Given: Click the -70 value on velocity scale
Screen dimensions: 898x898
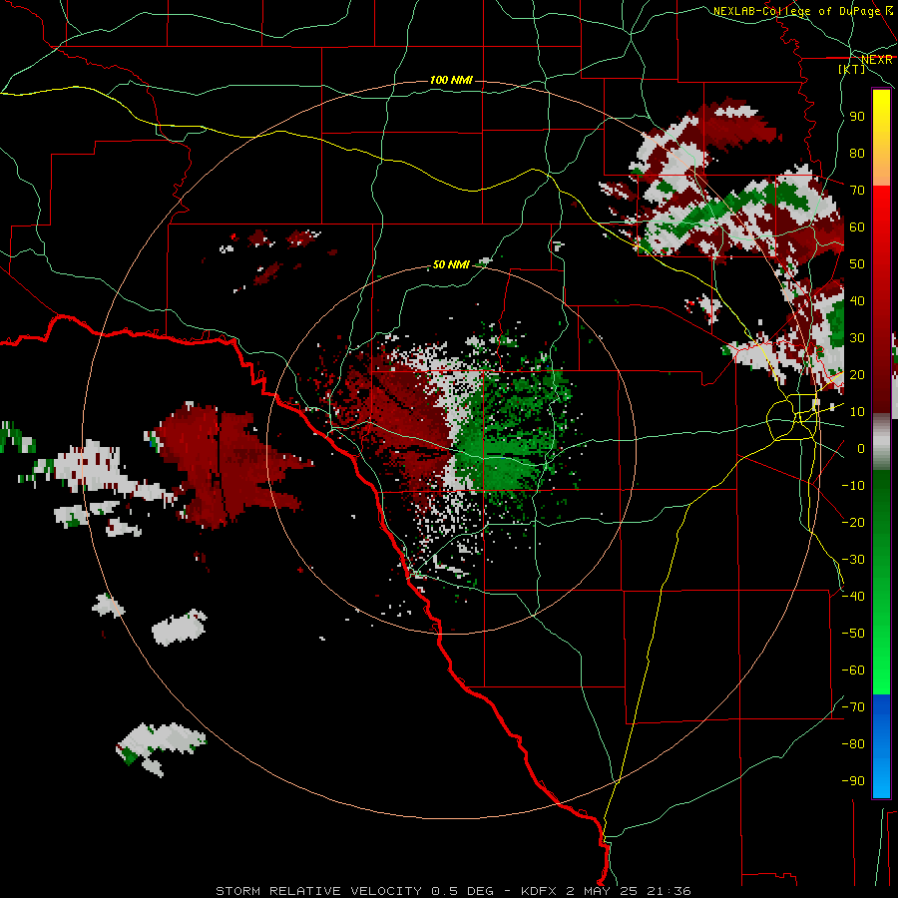Looking at the screenshot, I should 853,707.
